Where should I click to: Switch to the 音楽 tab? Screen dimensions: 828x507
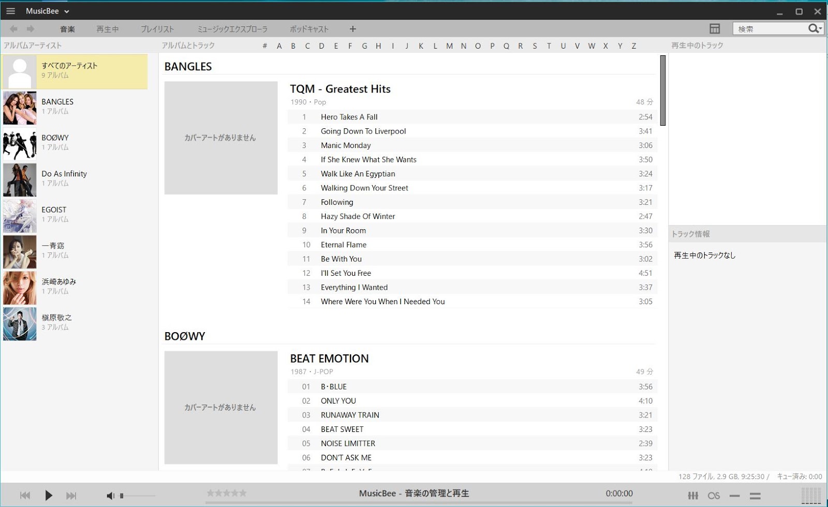pyautogui.click(x=67, y=29)
